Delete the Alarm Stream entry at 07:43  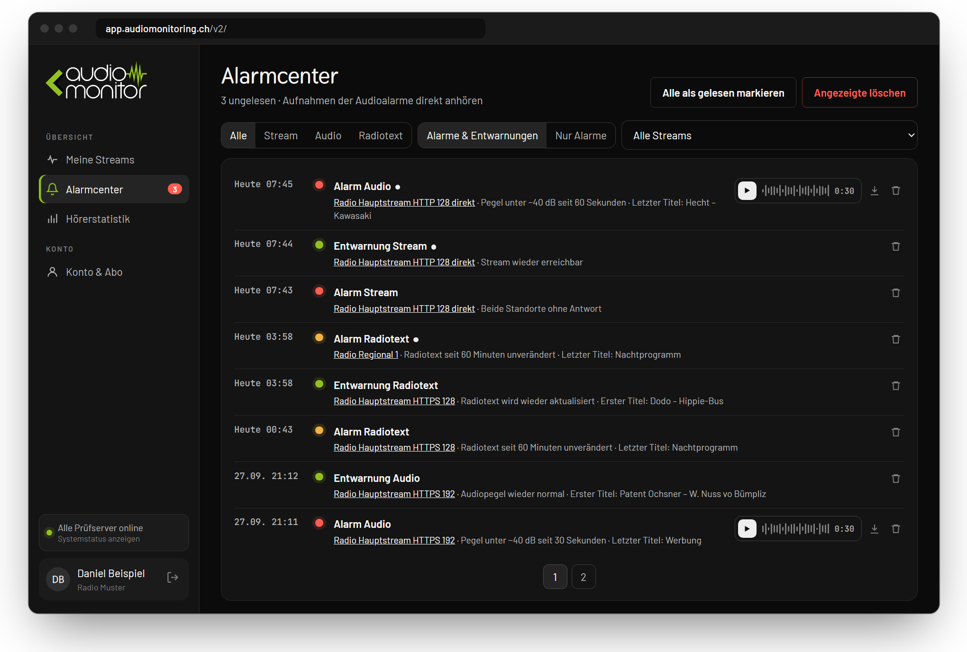(896, 293)
